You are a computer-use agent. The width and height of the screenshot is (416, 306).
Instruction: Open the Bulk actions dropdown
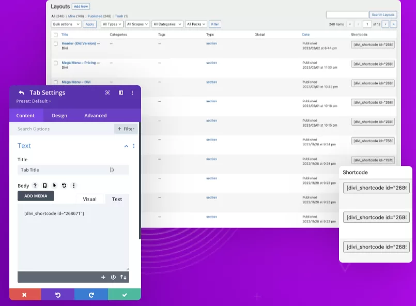click(x=66, y=24)
